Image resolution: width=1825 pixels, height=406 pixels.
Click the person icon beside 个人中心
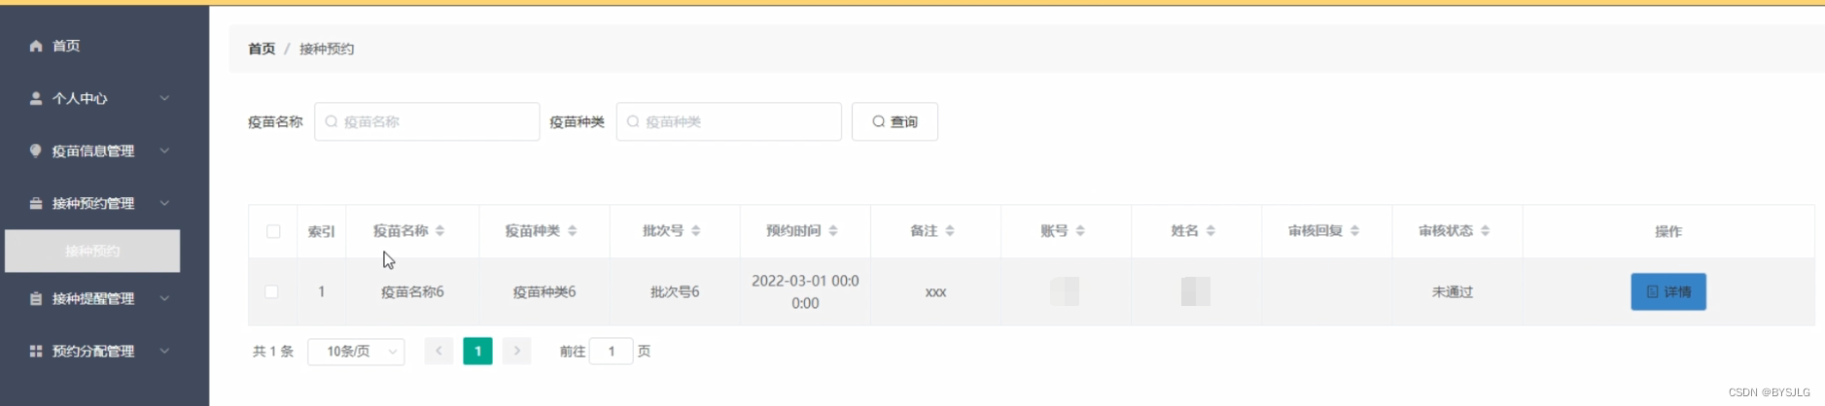coord(36,98)
